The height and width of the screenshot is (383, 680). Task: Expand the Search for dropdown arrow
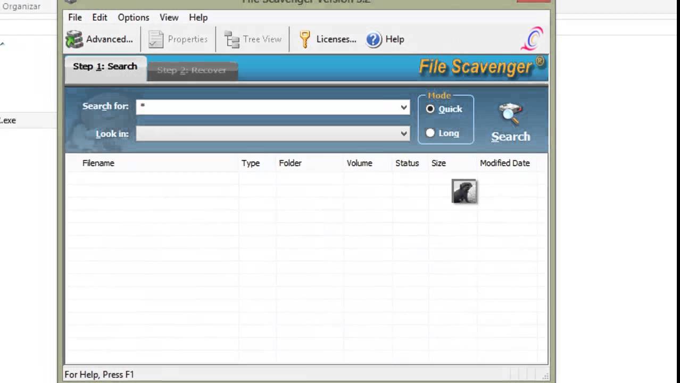(x=404, y=107)
